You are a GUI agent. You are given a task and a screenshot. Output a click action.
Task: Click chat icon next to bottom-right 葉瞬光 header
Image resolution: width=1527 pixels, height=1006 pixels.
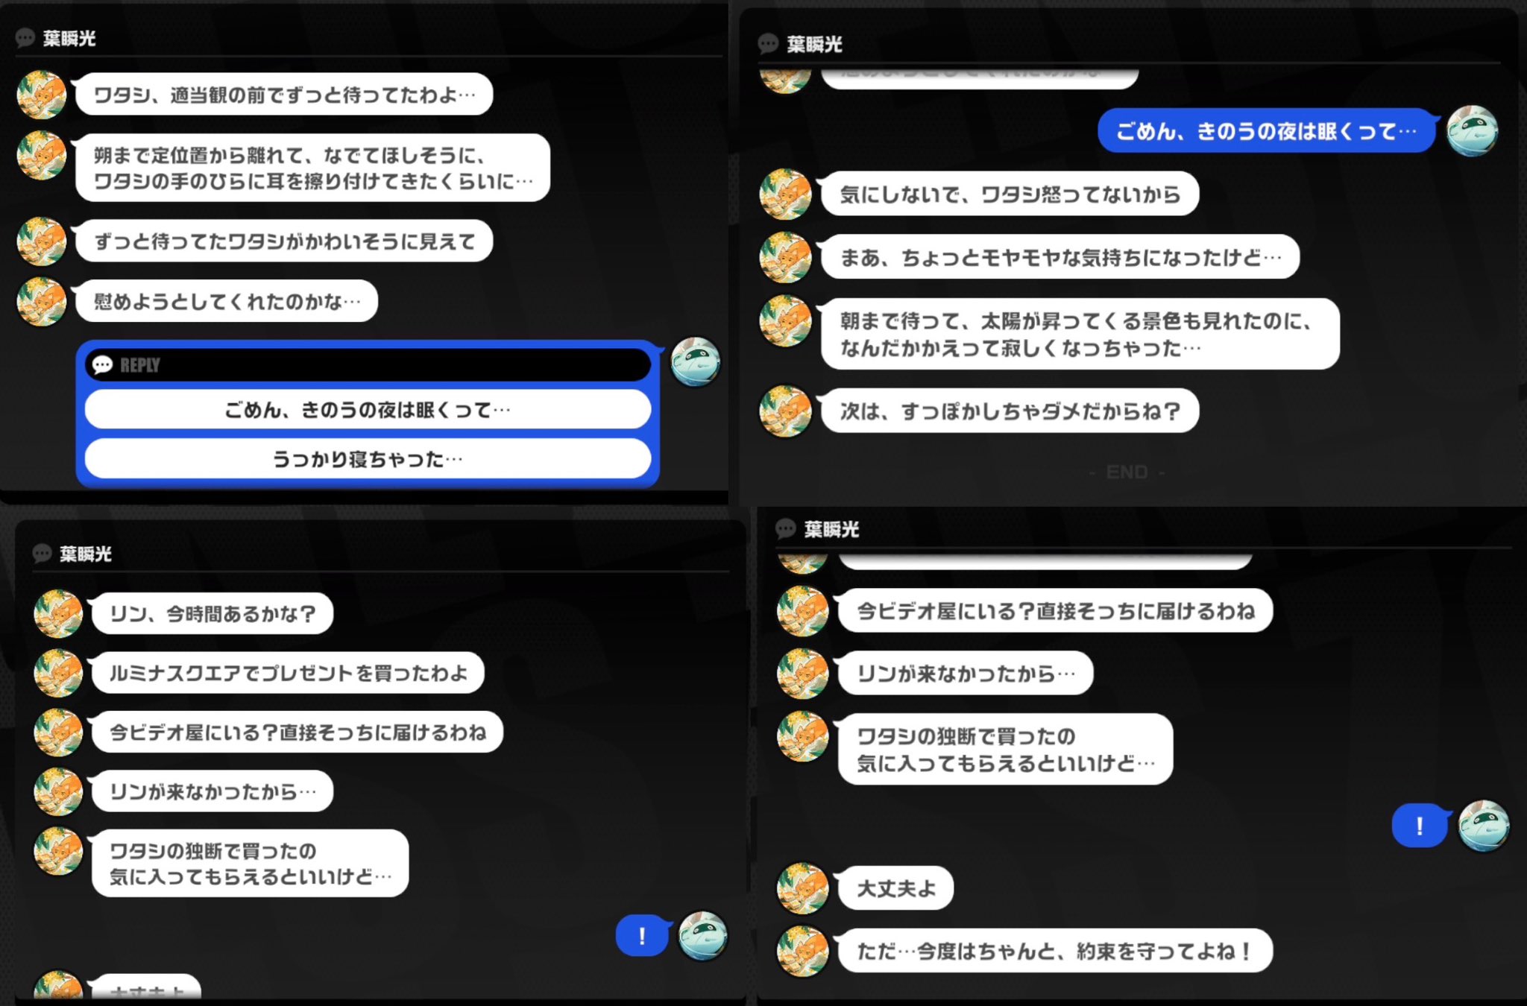click(786, 529)
